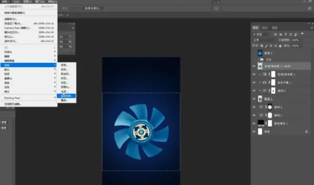Filter layers by smart object icon
The image size is (314, 185).
click(295, 34)
